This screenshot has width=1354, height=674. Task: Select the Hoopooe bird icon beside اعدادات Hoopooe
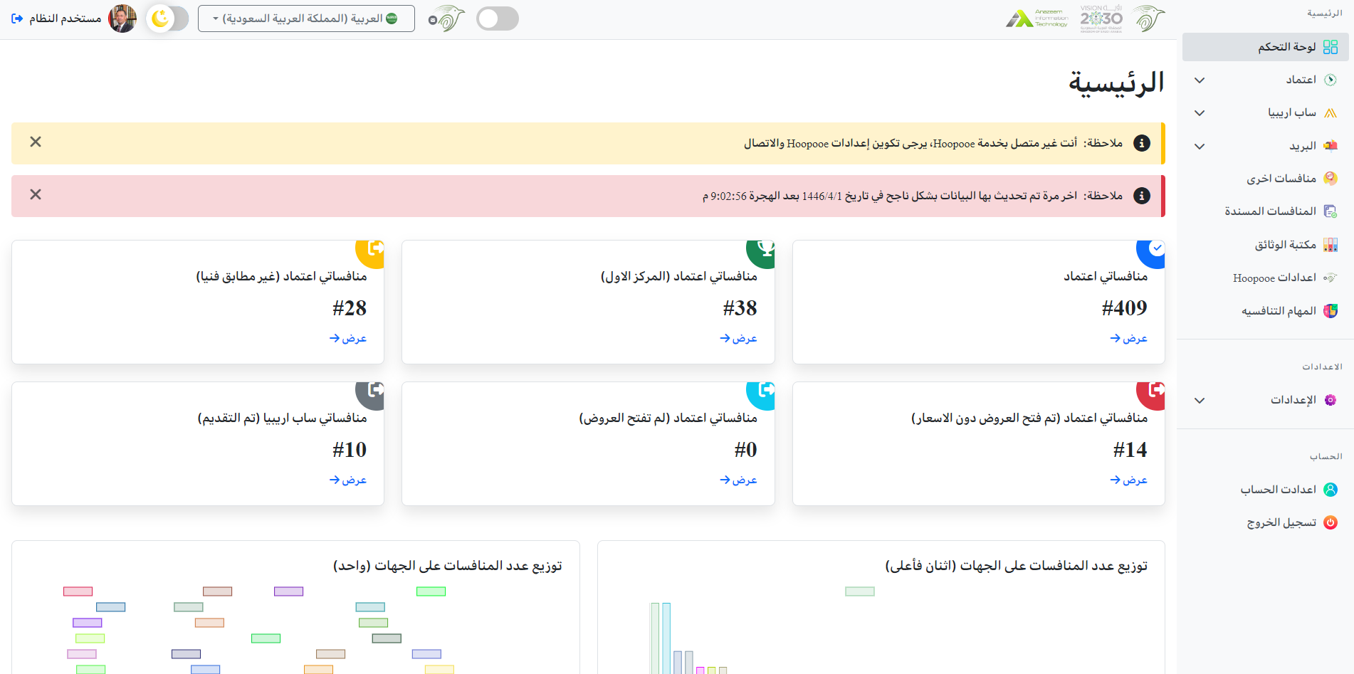tap(1330, 278)
